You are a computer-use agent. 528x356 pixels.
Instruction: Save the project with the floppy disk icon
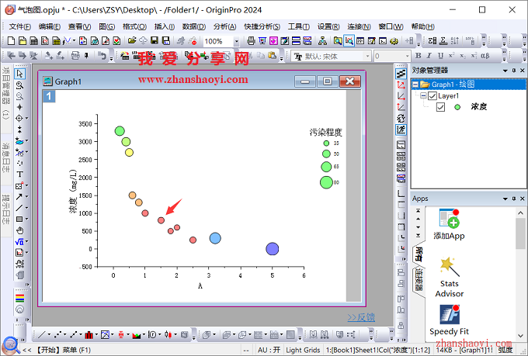(x=155, y=41)
